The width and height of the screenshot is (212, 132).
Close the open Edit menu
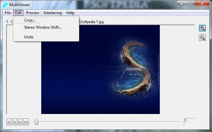[x=18, y=13]
